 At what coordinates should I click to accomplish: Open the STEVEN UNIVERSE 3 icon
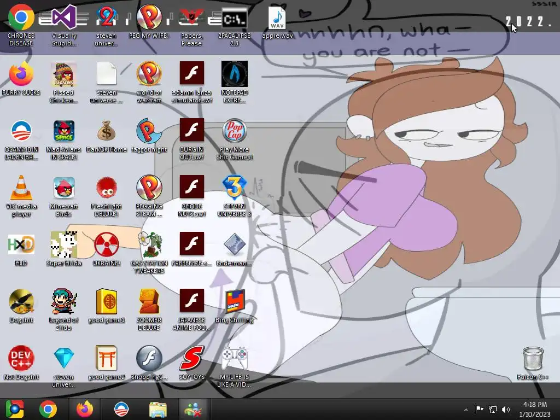pyautogui.click(x=234, y=196)
